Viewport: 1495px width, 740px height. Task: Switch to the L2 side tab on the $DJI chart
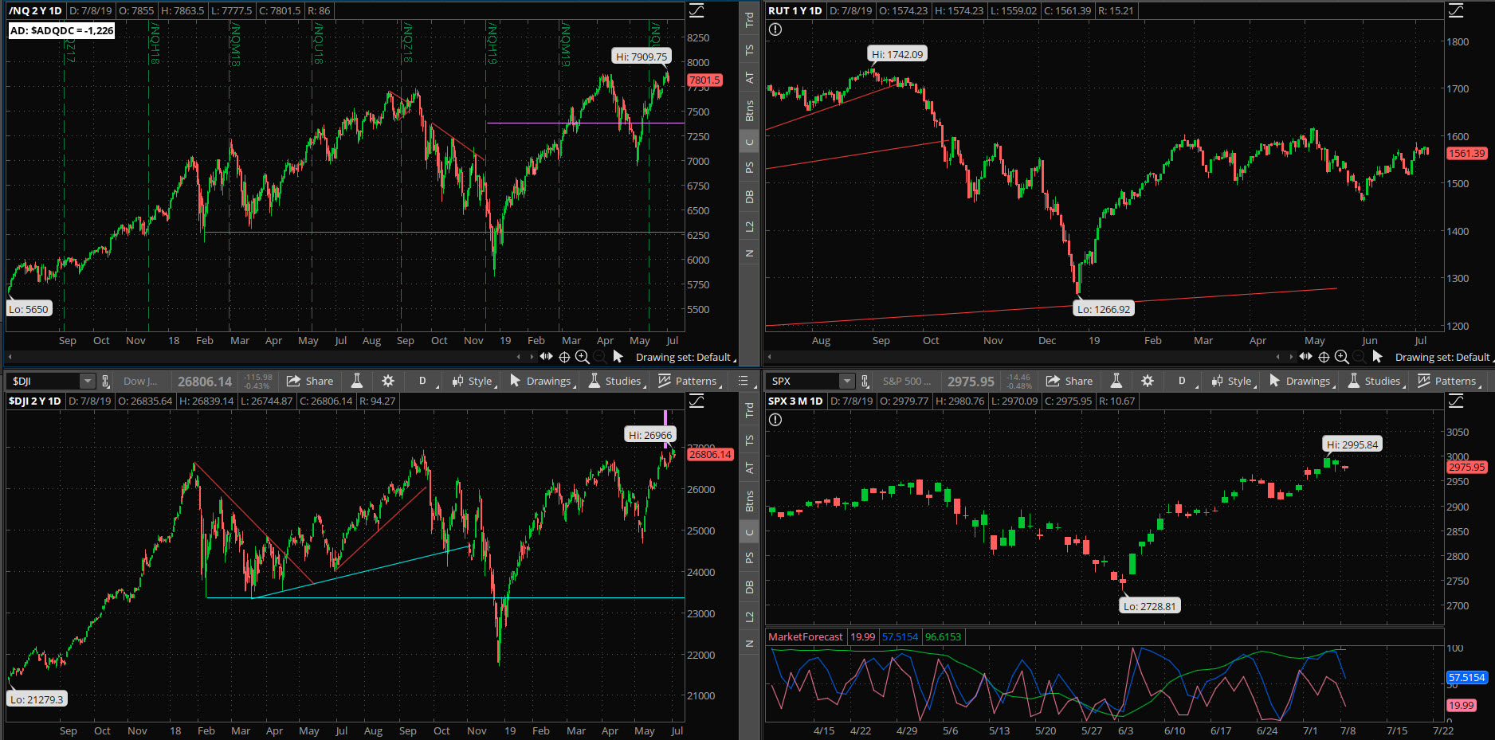click(x=749, y=617)
